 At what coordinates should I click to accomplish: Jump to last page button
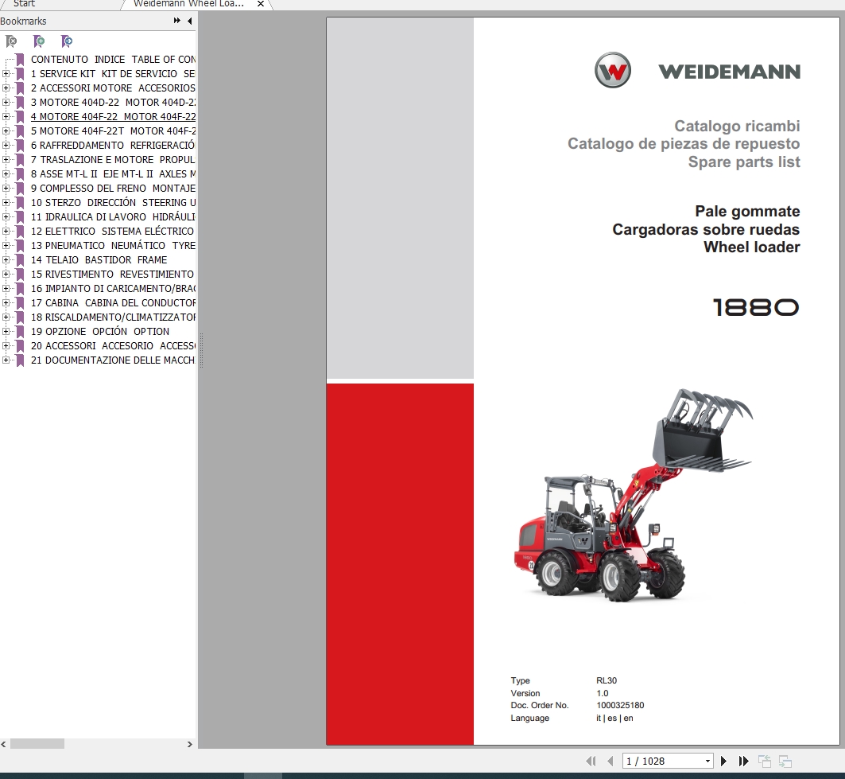click(x=744, y=761)
